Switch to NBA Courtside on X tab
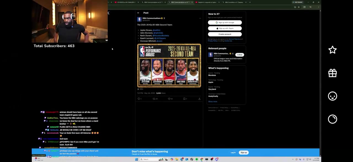 [234, 2]
